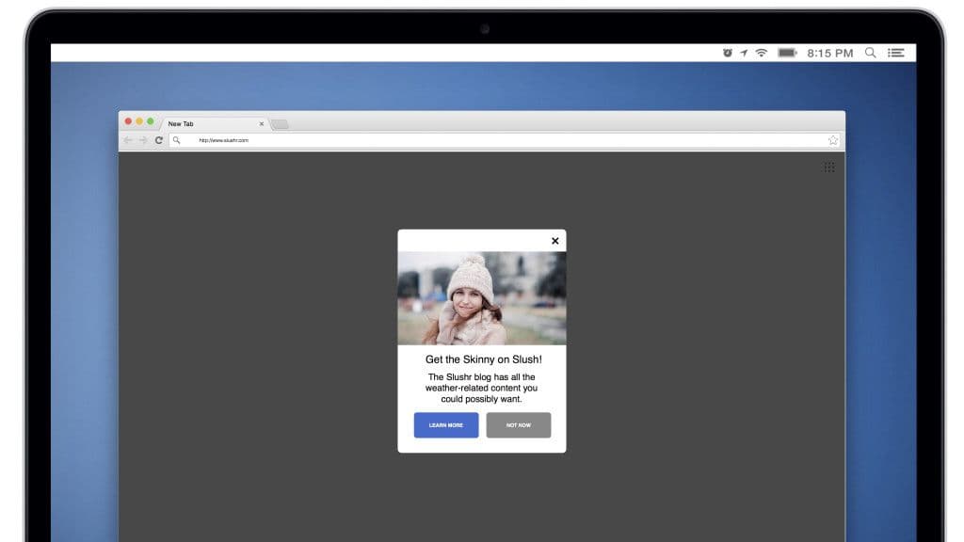Click the alarm clock menu bar icon
Image resolution: width=964 pixels, height=542 pixels.
[x=726, y=53]
